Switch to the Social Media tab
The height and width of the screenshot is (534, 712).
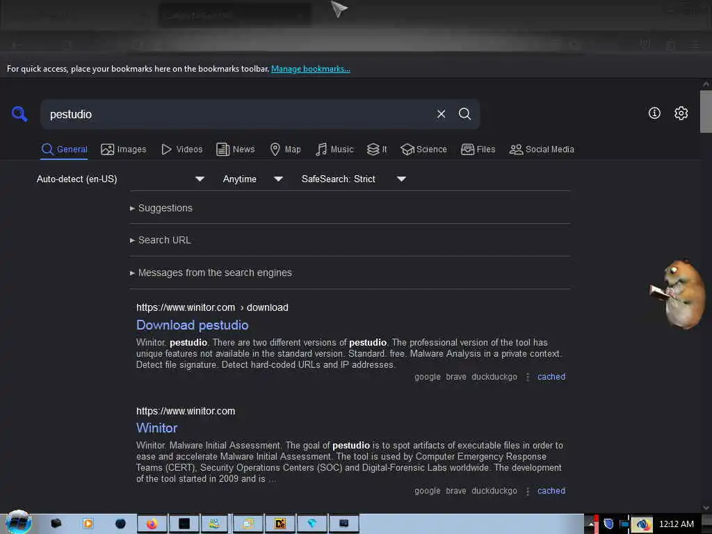tap(541, 149)
